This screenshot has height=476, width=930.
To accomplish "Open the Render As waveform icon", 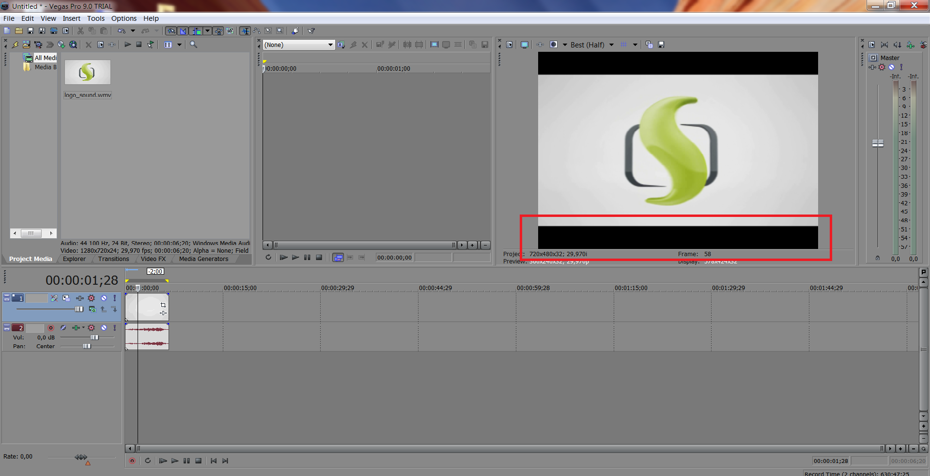I will coord(54,31).
